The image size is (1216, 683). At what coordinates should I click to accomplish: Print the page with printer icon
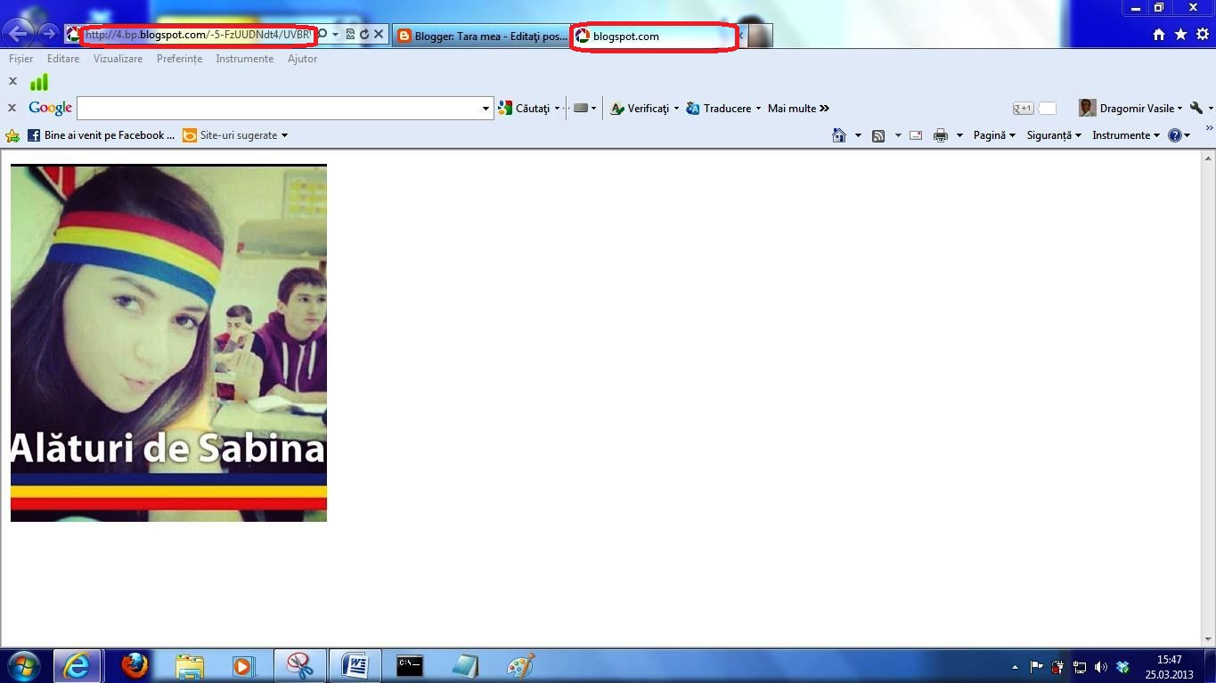click(x=941, y=135)
